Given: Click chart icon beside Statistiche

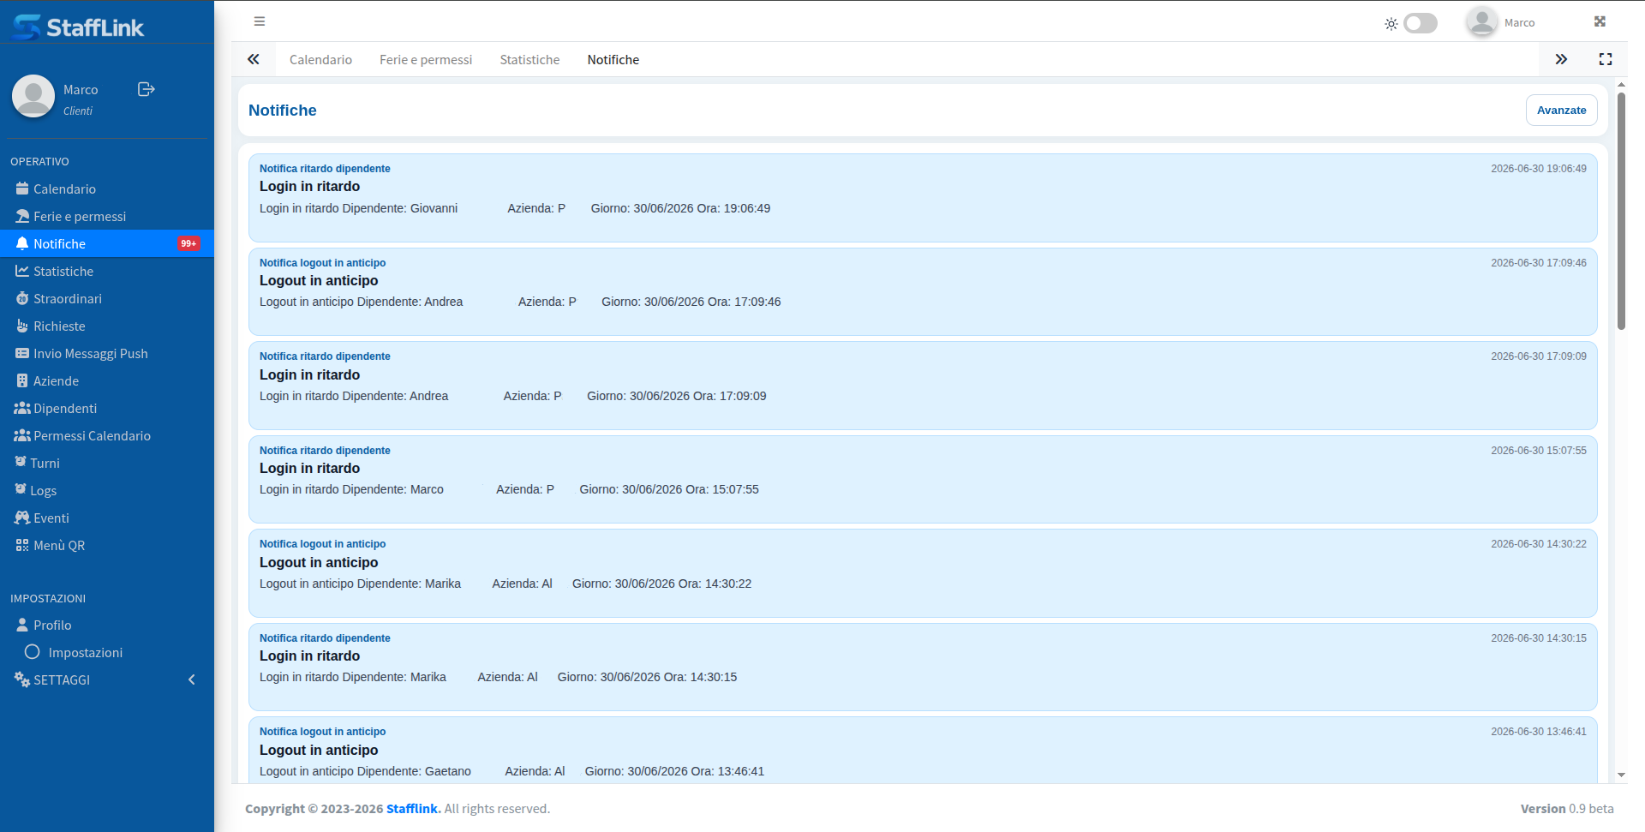Looking at the screenshot, I should 22,271.
